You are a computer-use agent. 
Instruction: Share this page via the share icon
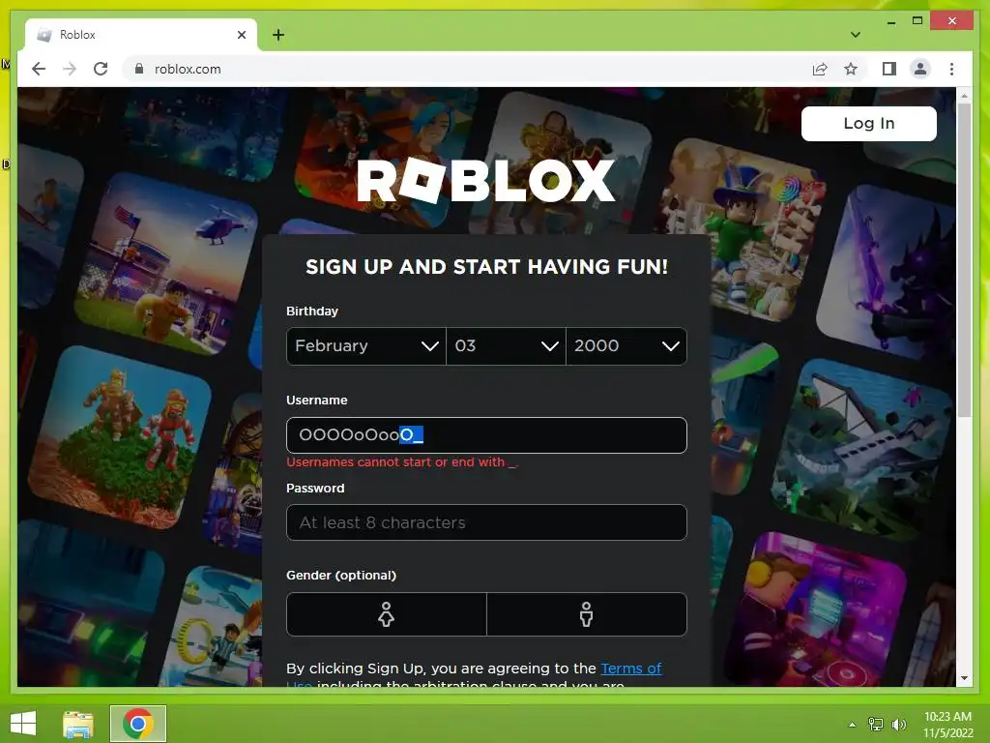(820, 69)
